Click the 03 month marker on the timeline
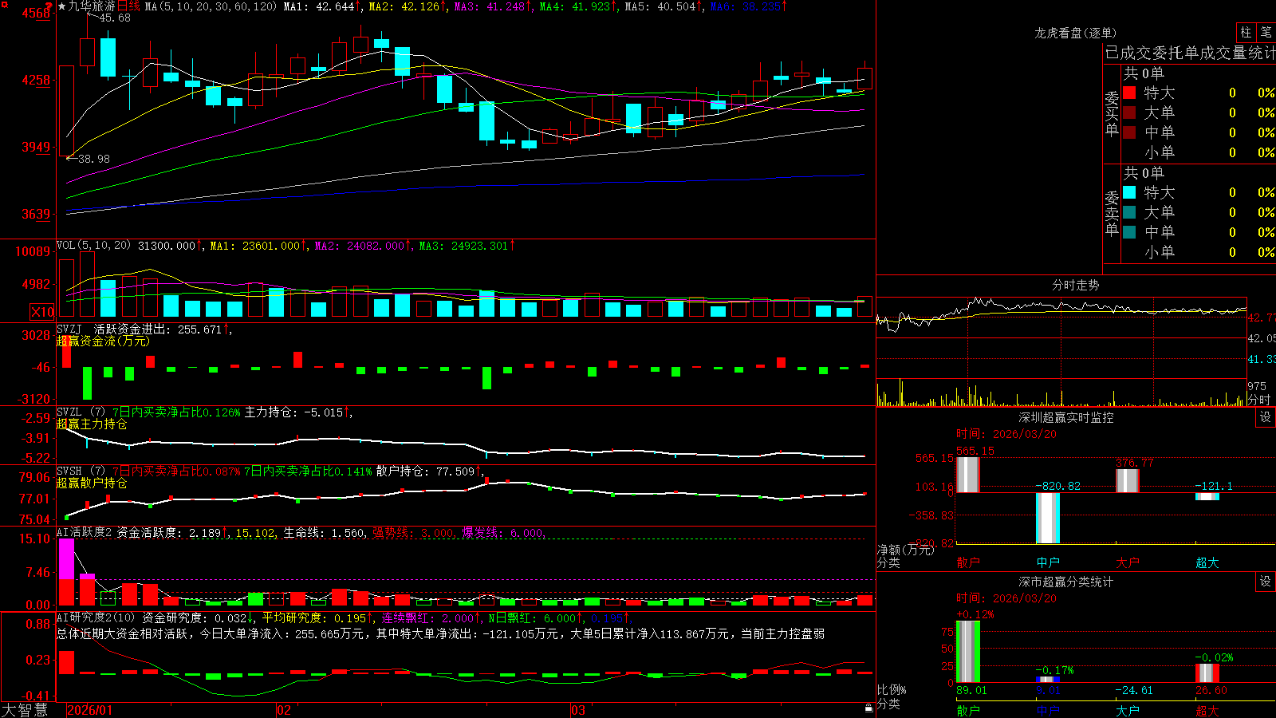 578,710
